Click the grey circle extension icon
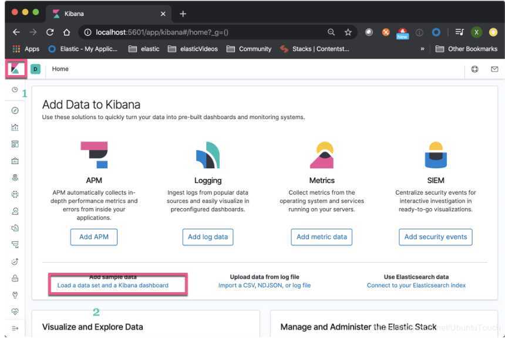505x342 pixels. (x=369, y=32)
